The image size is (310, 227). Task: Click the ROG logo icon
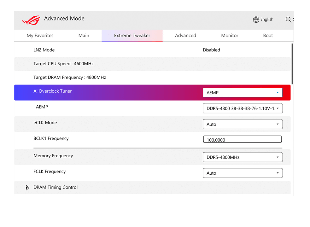coord(31,20)
